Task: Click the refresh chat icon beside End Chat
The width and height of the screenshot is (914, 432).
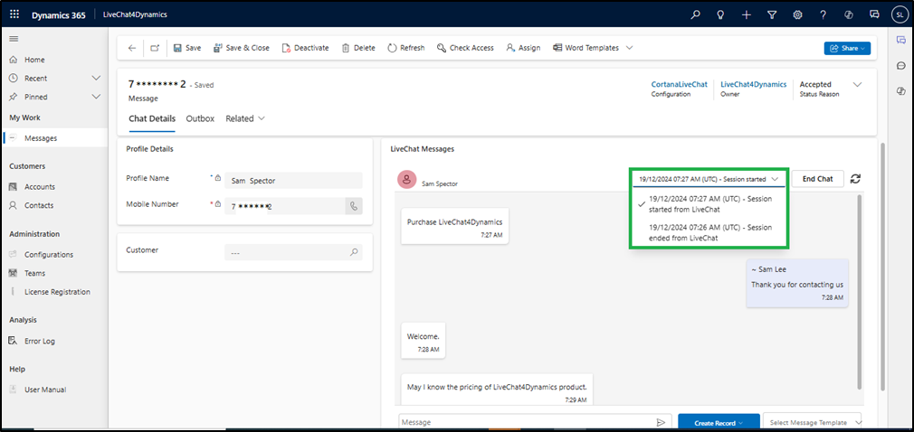Action: pos(855,179)
